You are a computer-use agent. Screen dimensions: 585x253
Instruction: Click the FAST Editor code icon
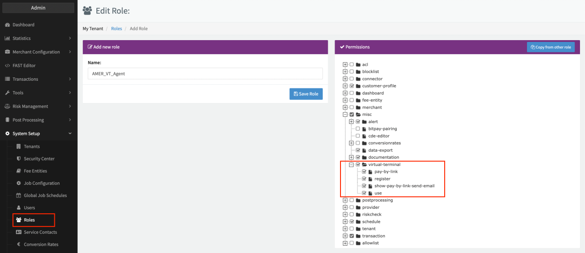[x=7, y=66]
